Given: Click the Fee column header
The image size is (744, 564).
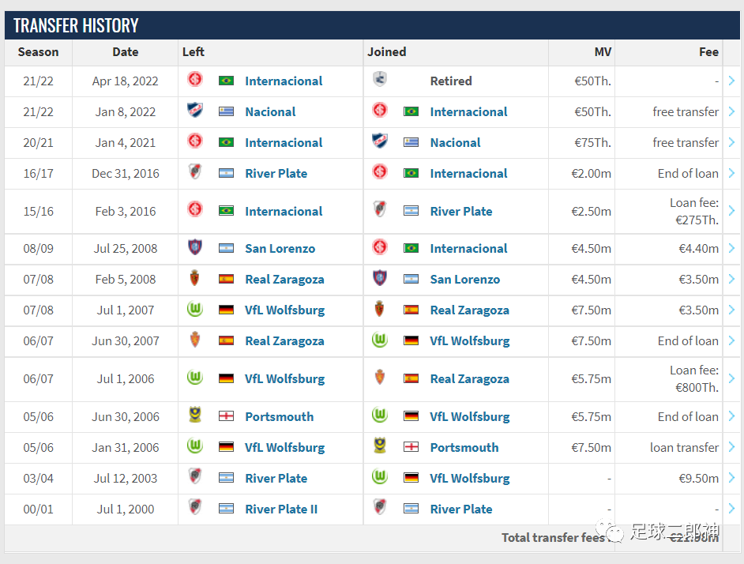Looking at the screenshot, I should coord(708,52).
